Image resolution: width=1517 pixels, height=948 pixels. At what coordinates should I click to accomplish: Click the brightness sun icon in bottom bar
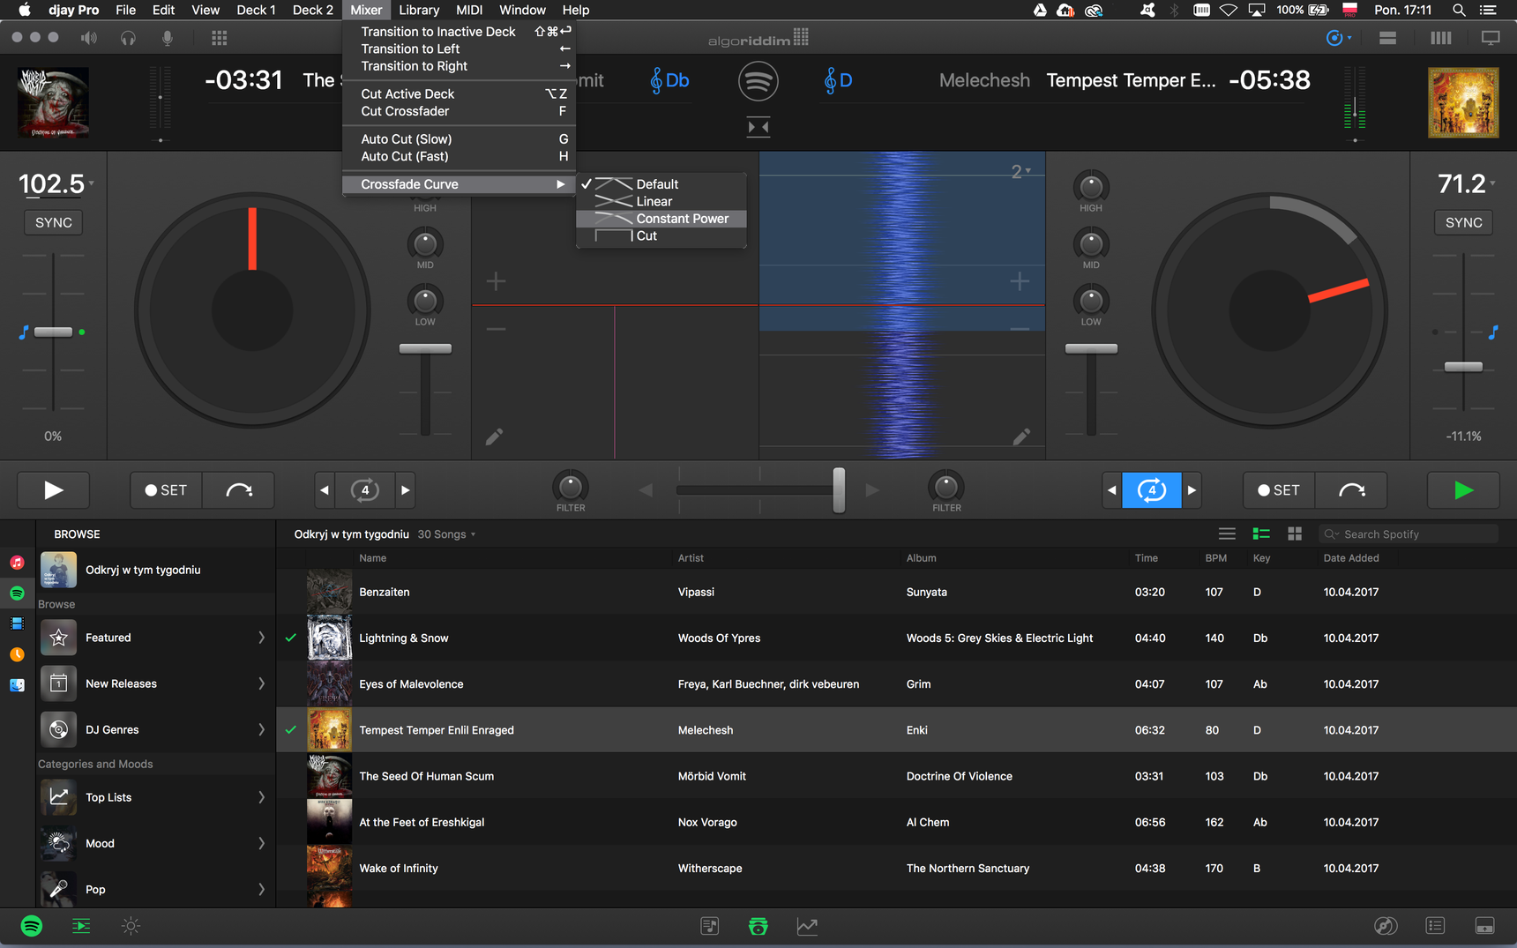[x=131, y=926]
